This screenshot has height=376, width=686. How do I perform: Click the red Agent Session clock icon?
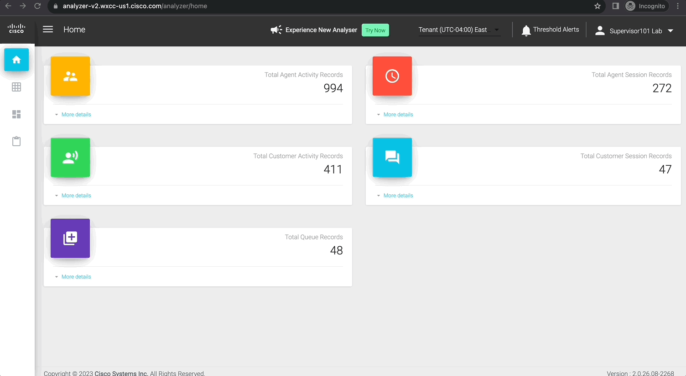click(392, 76)
